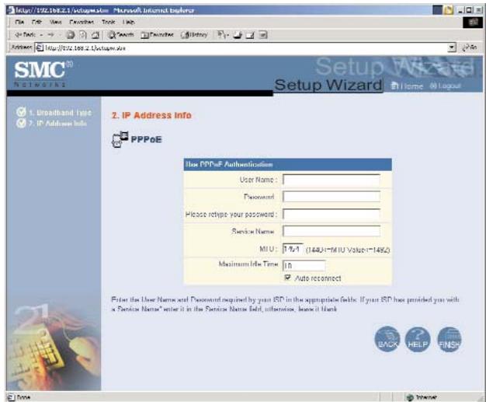Select the 1. Broadband Type step

click(60, 113)
